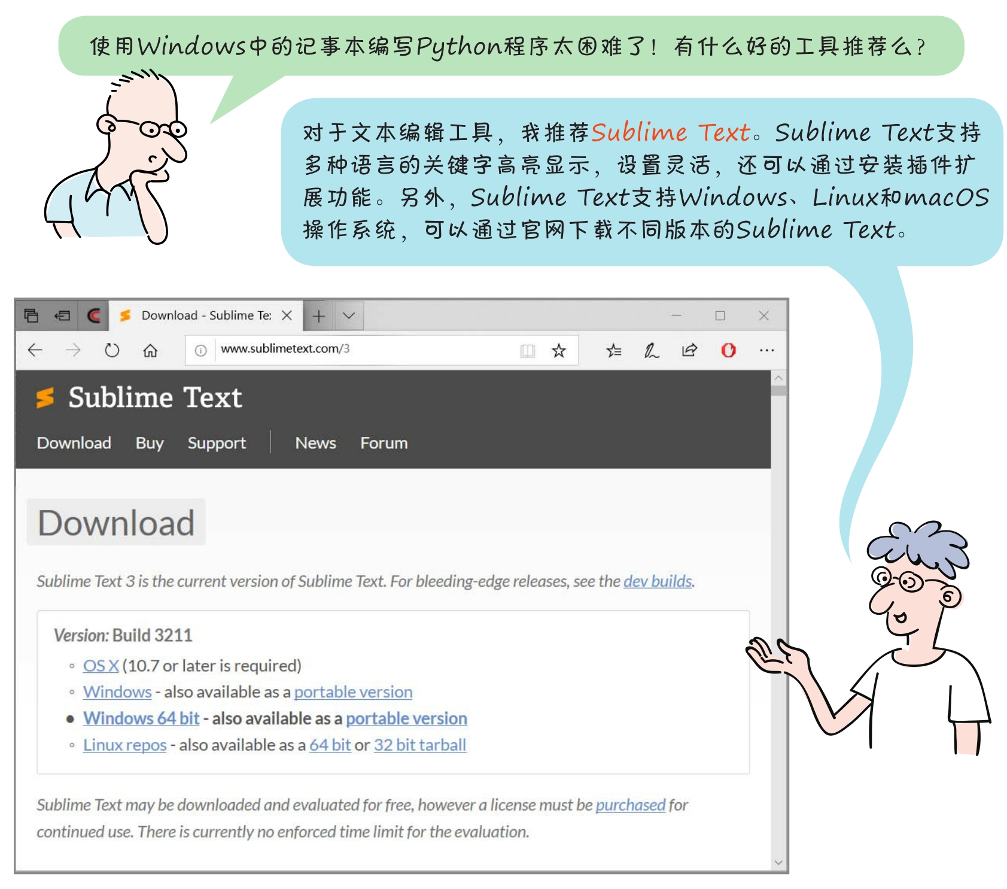Click the Download page heading
The height and width of the screenshot is (889, 1007).
click(116, 523)
